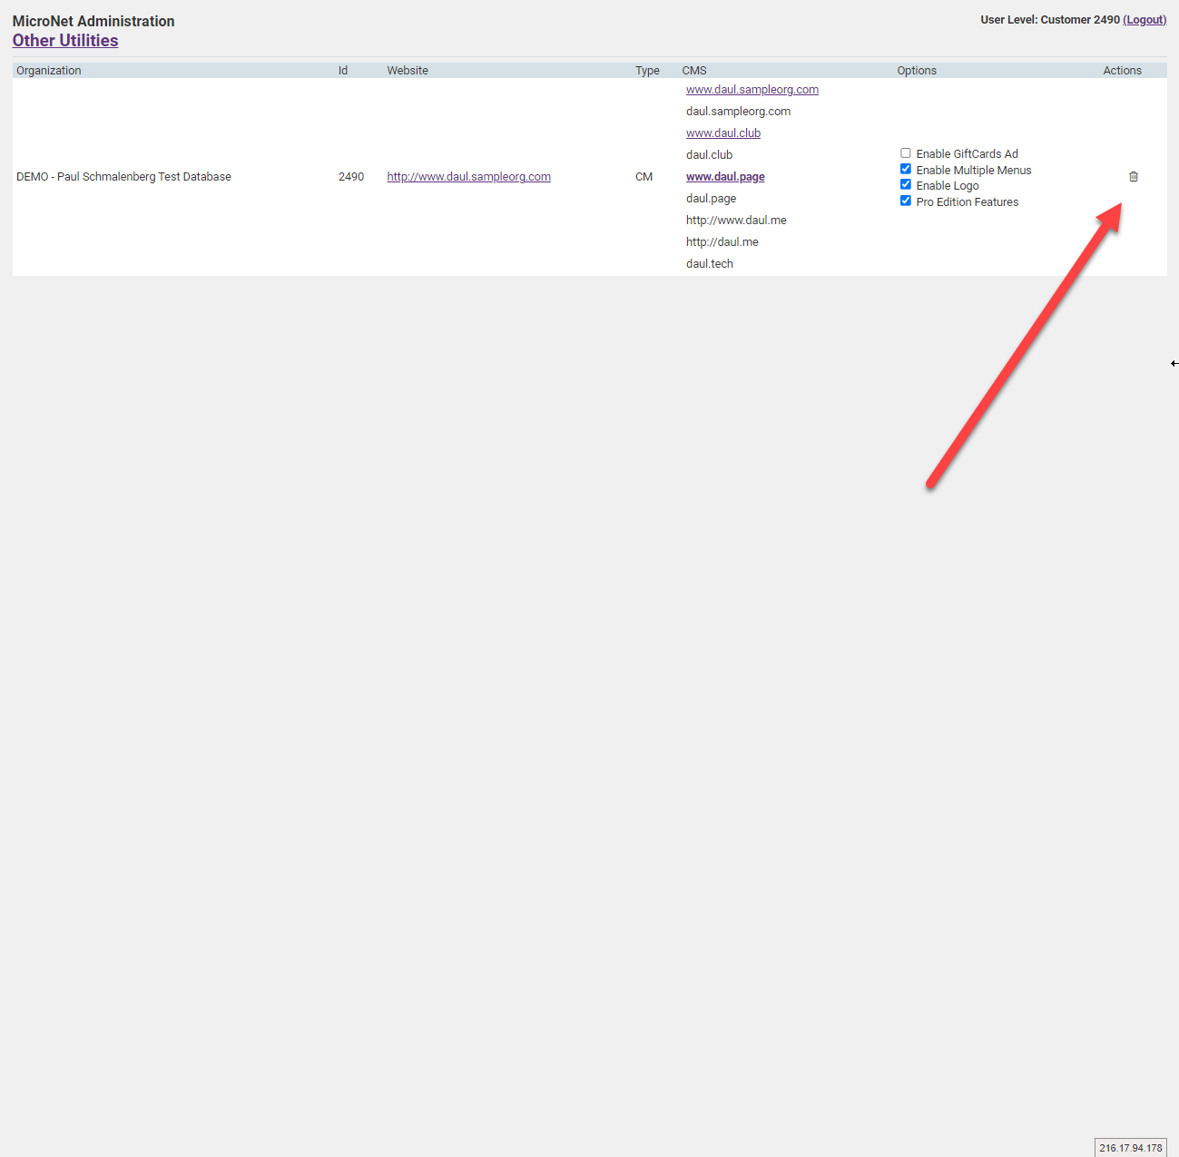Image resolution: width=1179 pixels, height=1157 pixels.
Task: Uncheck Enable Multiple Menus option
Action: coord(905,170)
